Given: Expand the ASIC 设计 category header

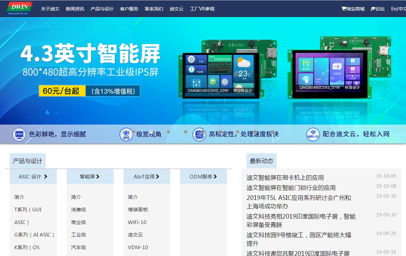Looking at the screenshot, I should [x=33, y=176].
